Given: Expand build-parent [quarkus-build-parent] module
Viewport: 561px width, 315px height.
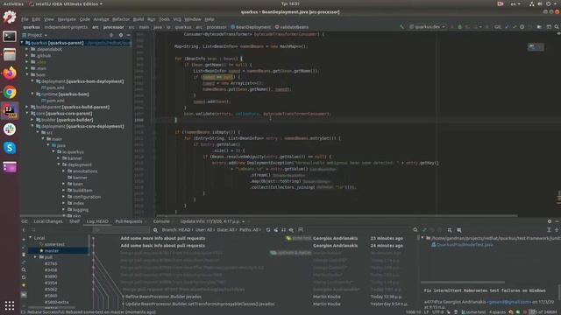Looking at the screenshot, I should pyautogui.click(x=27, y=107).
